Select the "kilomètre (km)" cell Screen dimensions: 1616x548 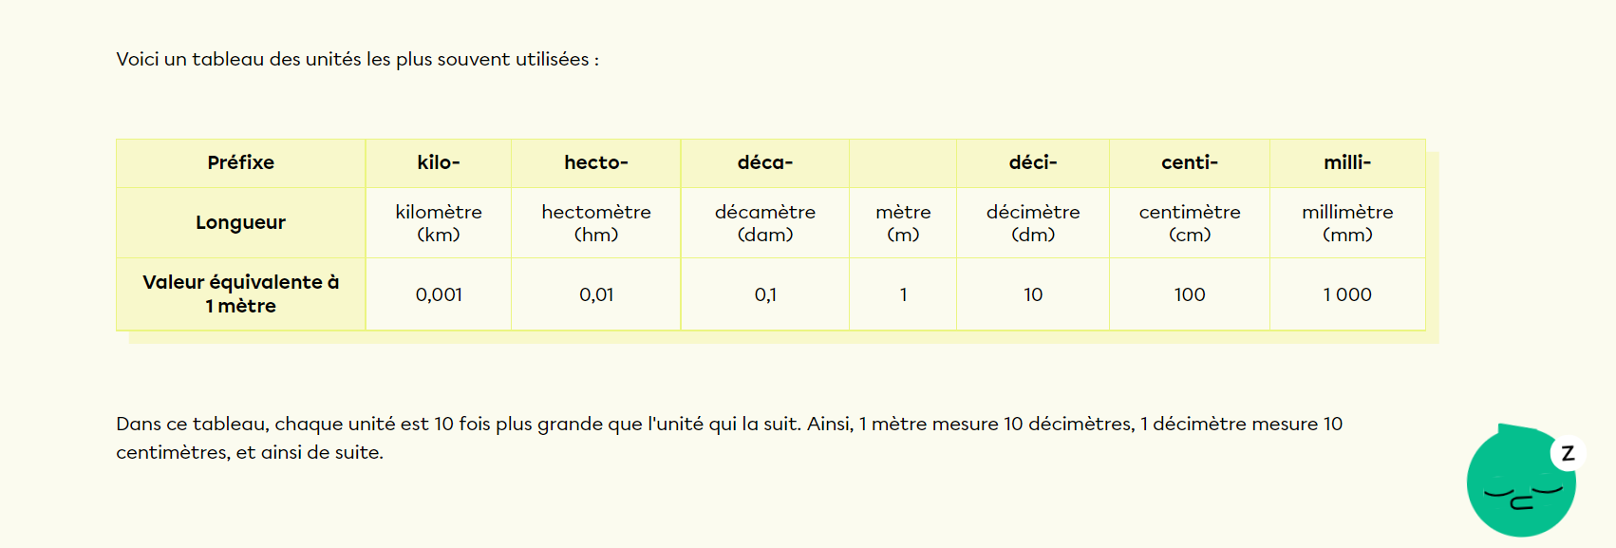click(x=438, y=222)
